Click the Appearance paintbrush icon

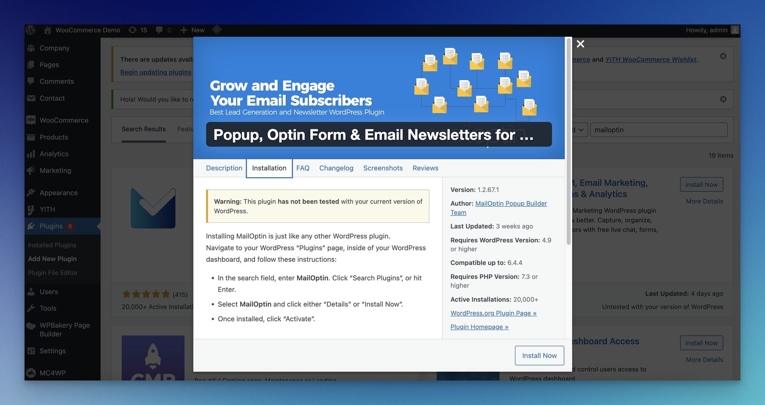pyautogui.click(x=31, y=192)
